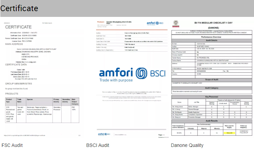Select the Danone Quality caption
Viewport: 254px width, 153px height.
tap(187, 145)
